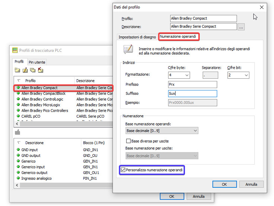Select Allen Bradley CompactBlock profile

click(64, 94)
